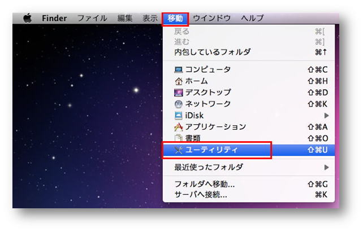This screenshot has width=363, height=232.
Task: Select デスクトップ from the menu
Action: click(249, 93)
